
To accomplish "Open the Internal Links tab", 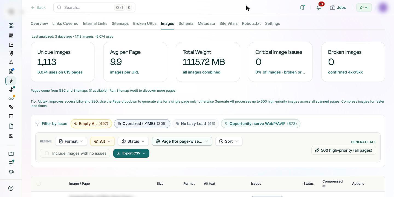I will pos(95,23).
